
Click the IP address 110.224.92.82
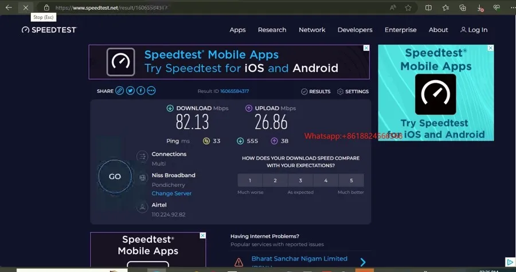(169, 215)
